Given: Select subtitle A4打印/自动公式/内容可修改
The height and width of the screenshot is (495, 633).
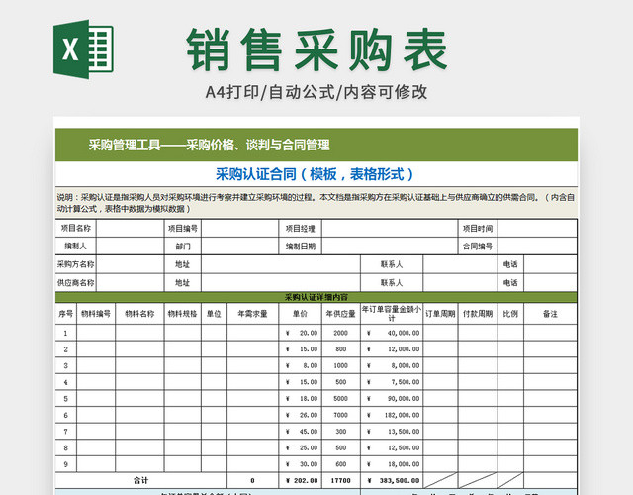Looking at the screenshot, I should click(x=316, y=92).
